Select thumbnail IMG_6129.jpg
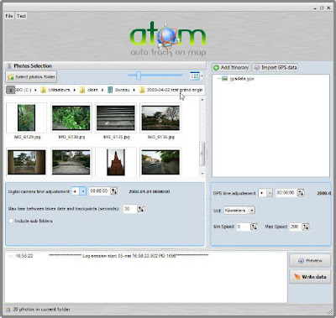The height and width of the screenshot is (318, 336). [27, 117]
